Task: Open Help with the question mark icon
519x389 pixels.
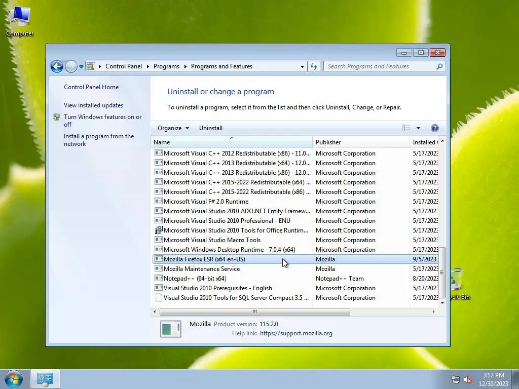Action: [x=434, y=128]
